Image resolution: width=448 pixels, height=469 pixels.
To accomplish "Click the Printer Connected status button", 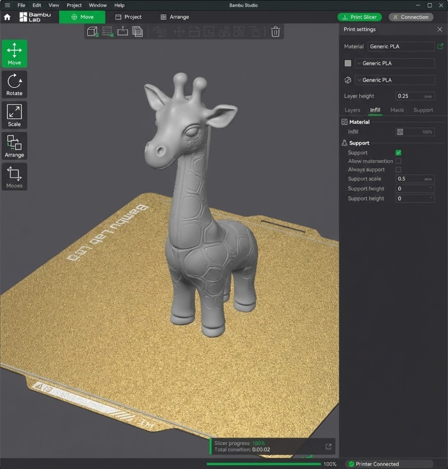I will point(389,464).
